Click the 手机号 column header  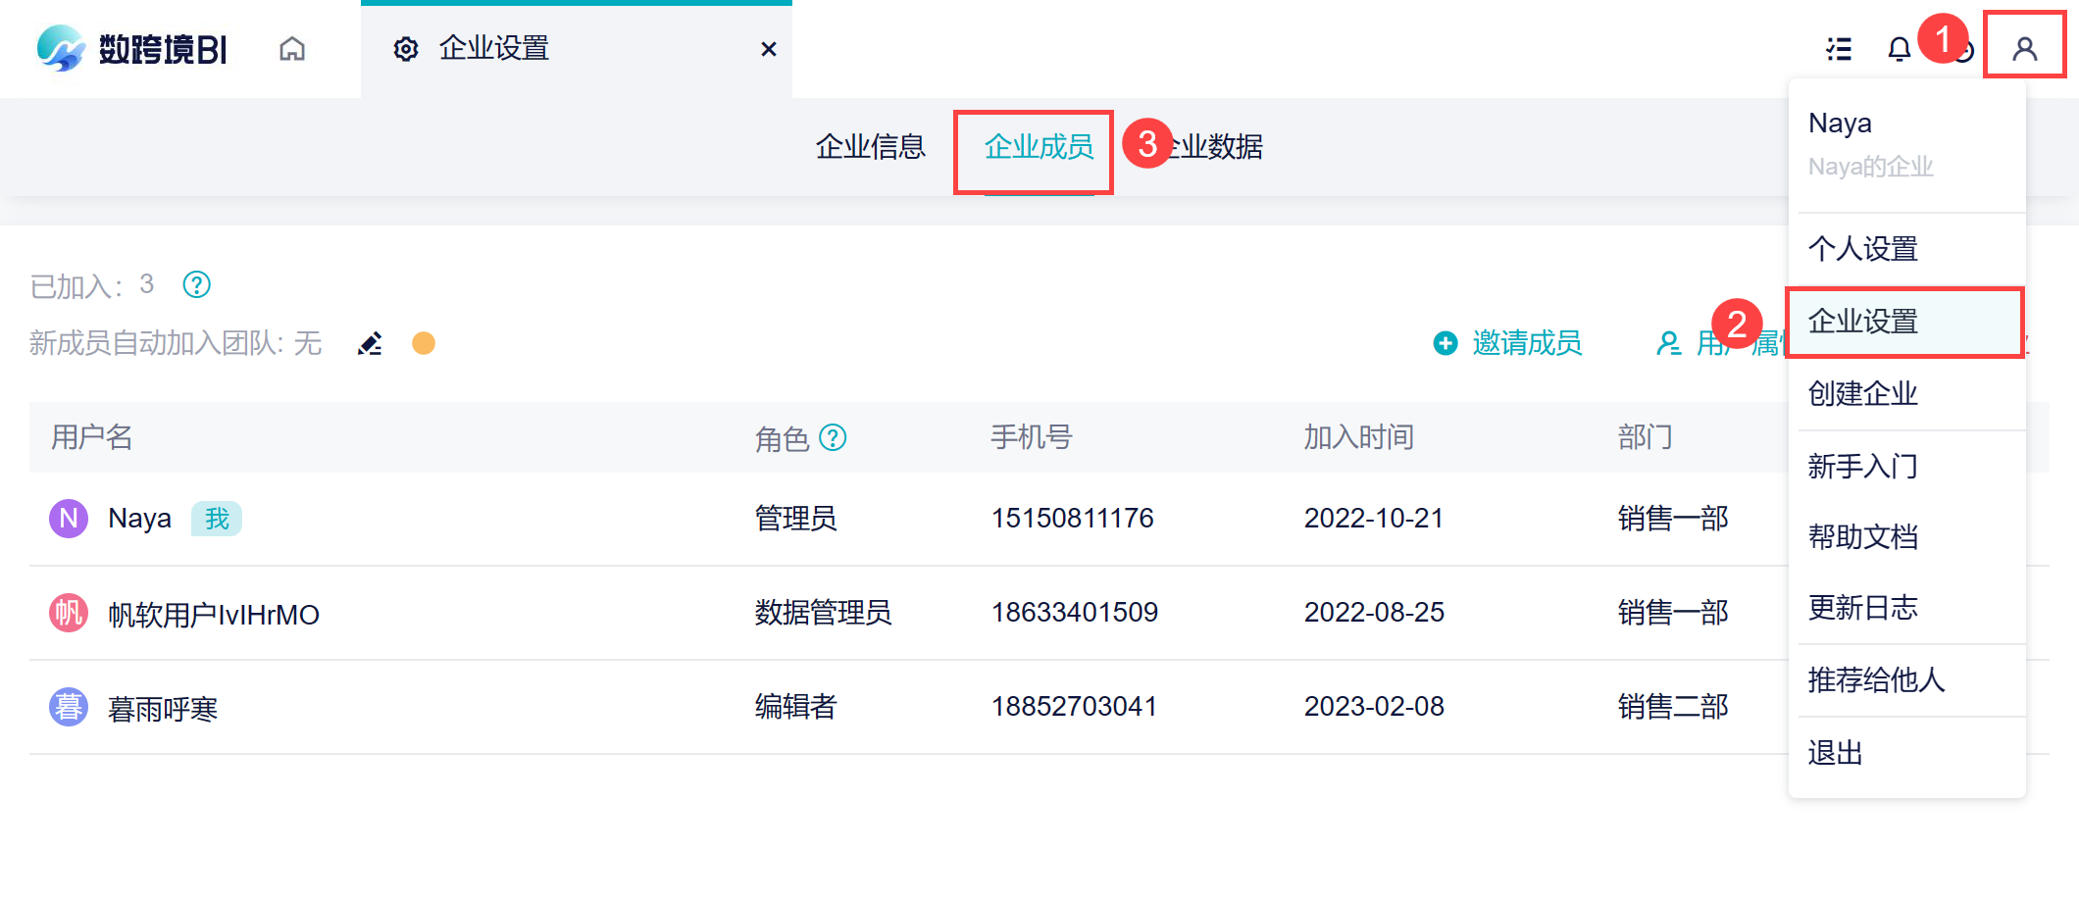click(x=1032, y=437)
